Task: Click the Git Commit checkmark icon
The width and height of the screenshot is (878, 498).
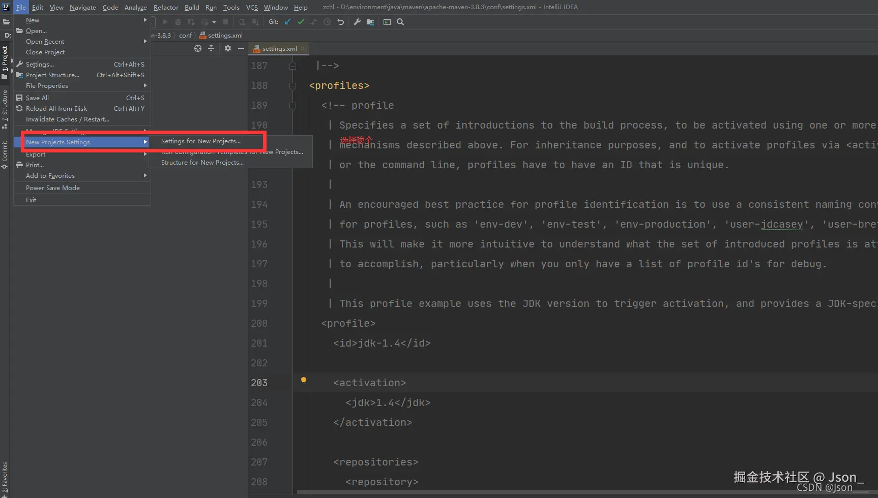Action: coord(301,22)
